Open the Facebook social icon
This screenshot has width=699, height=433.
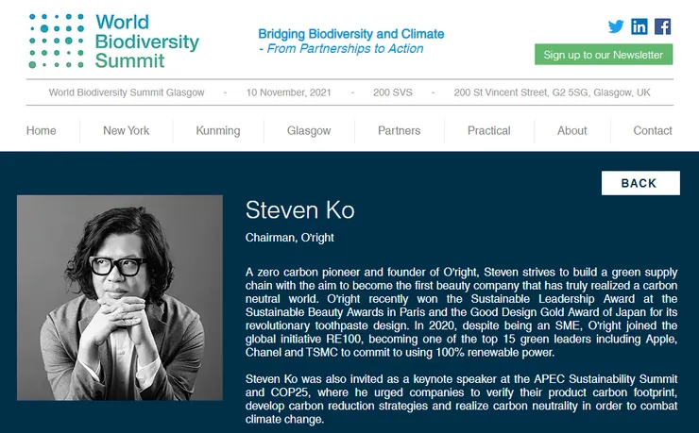[662, 26]
